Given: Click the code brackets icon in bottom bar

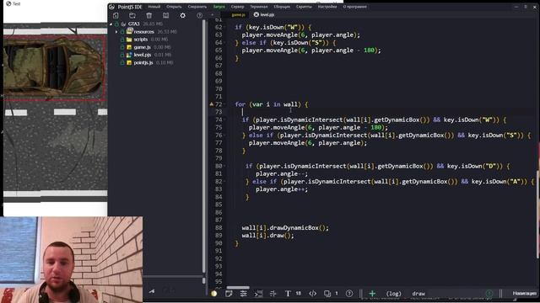Looking at the screenshot, I should tap(313, 294).
